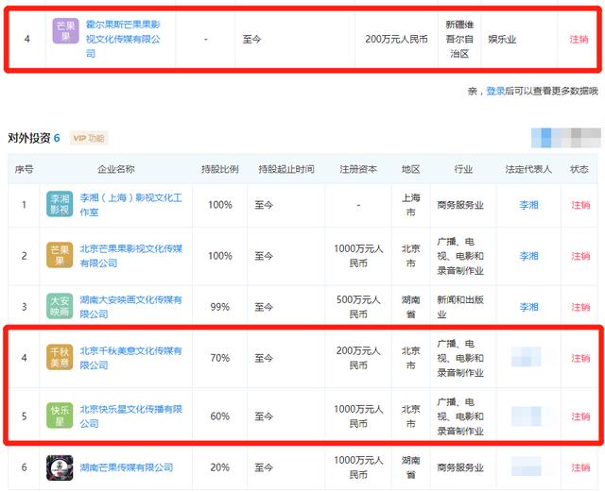Open 湖南芒果传媒有限公司 company link
Viewport: 605px width, 492px height.
pyautogui.click(x=127, y=467)
